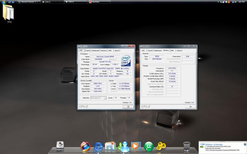Open Windows Media Player from dock

[135, 146]
